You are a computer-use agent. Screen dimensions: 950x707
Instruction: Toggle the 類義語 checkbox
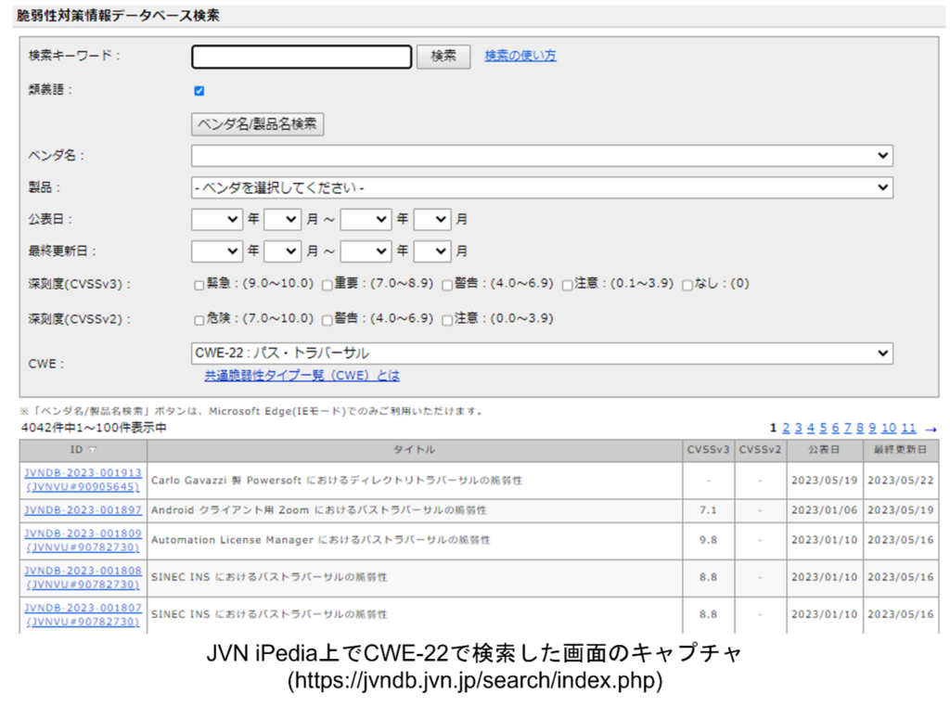tap(199, 91)
